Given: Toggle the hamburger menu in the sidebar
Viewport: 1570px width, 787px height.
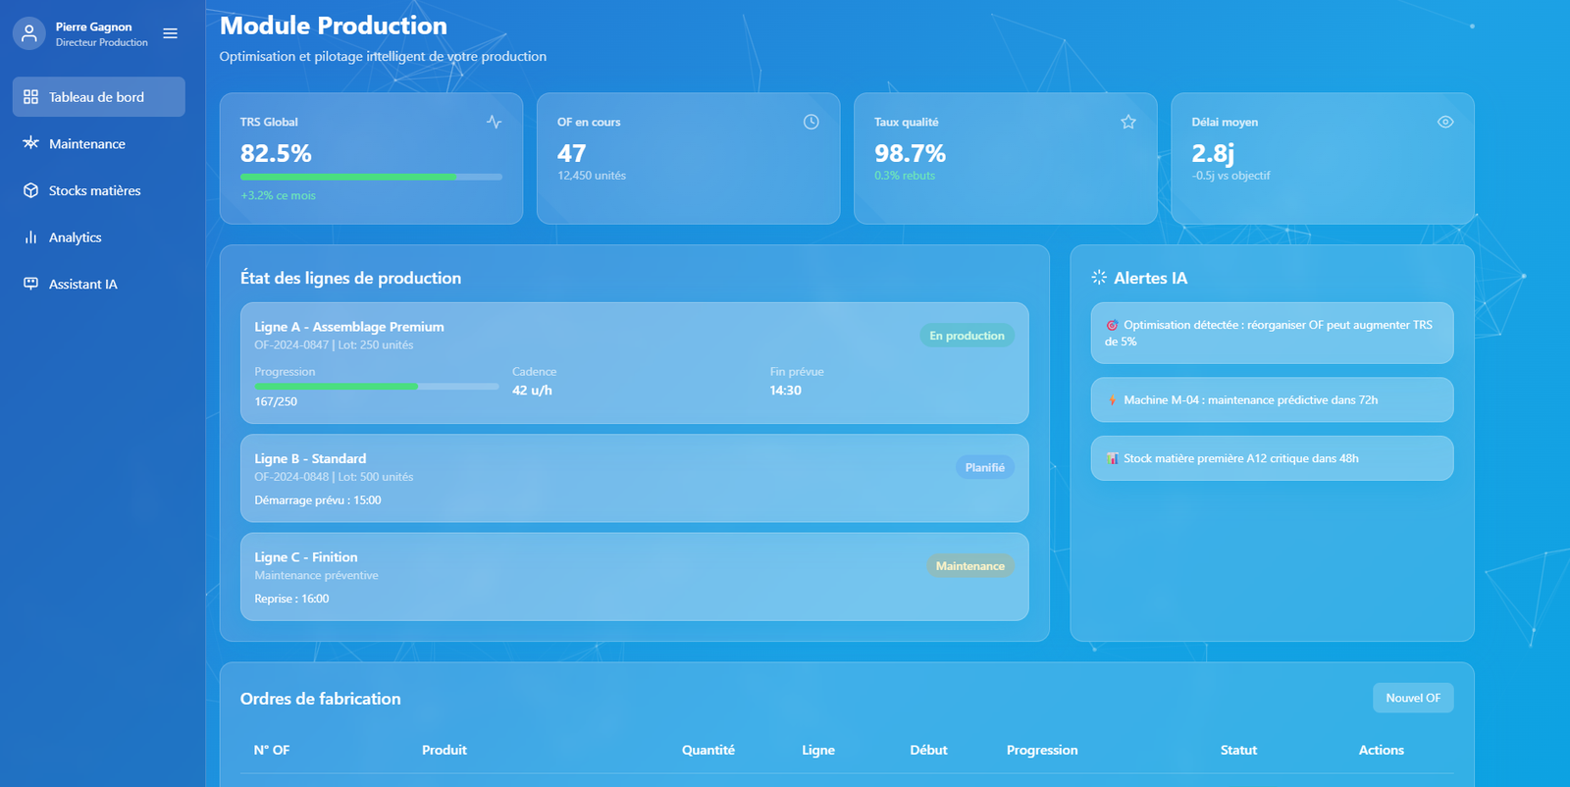Looking at the screenshot, I should click(x=170, y=33).
